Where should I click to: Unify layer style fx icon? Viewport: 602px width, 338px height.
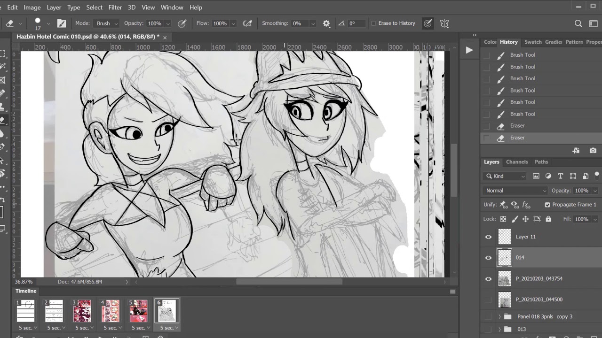pos(526,205)
